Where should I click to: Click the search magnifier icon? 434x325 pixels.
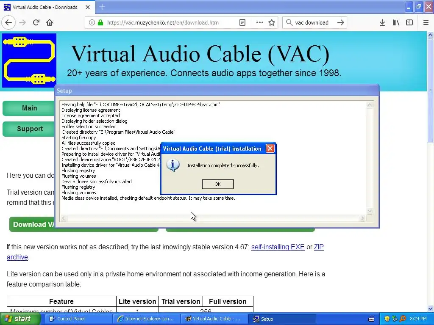coord(289,23)
